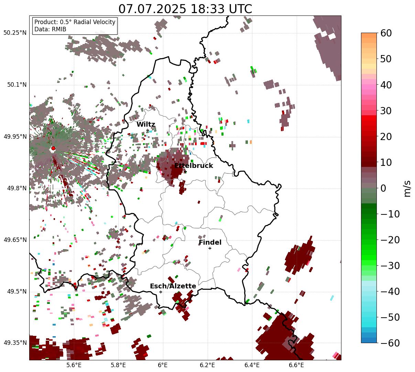Click the Wiltz cross marker

pos(148,130)
